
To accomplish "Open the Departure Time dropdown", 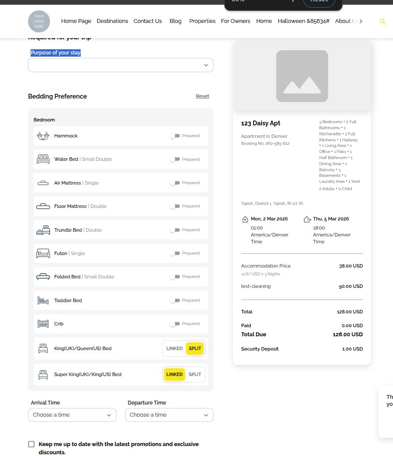I will 169,415.
